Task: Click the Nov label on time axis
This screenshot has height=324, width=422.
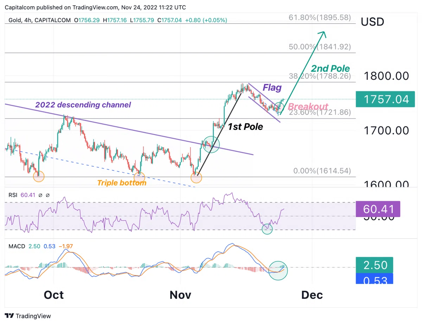Action: click(x=180, y=294)
